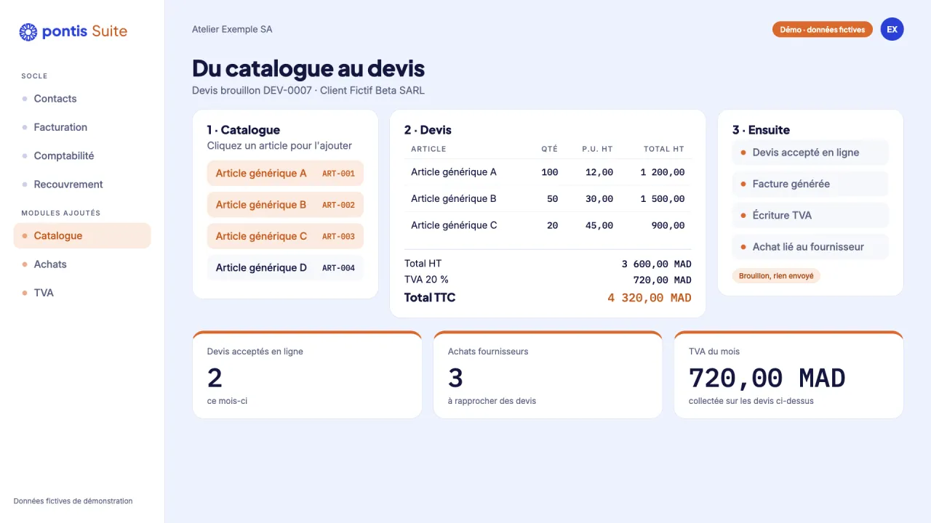The image size is (931, 523).
Task: Select Catalogue in the sidebar
Action: click(x=82, y=235)
